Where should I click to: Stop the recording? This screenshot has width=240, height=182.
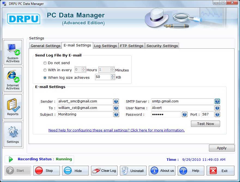[x=47, y=171]
